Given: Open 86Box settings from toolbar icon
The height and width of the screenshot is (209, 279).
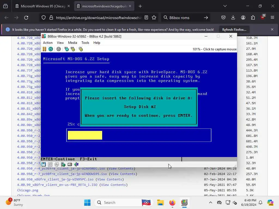Looking at the screenshot, I should (81, 49).
